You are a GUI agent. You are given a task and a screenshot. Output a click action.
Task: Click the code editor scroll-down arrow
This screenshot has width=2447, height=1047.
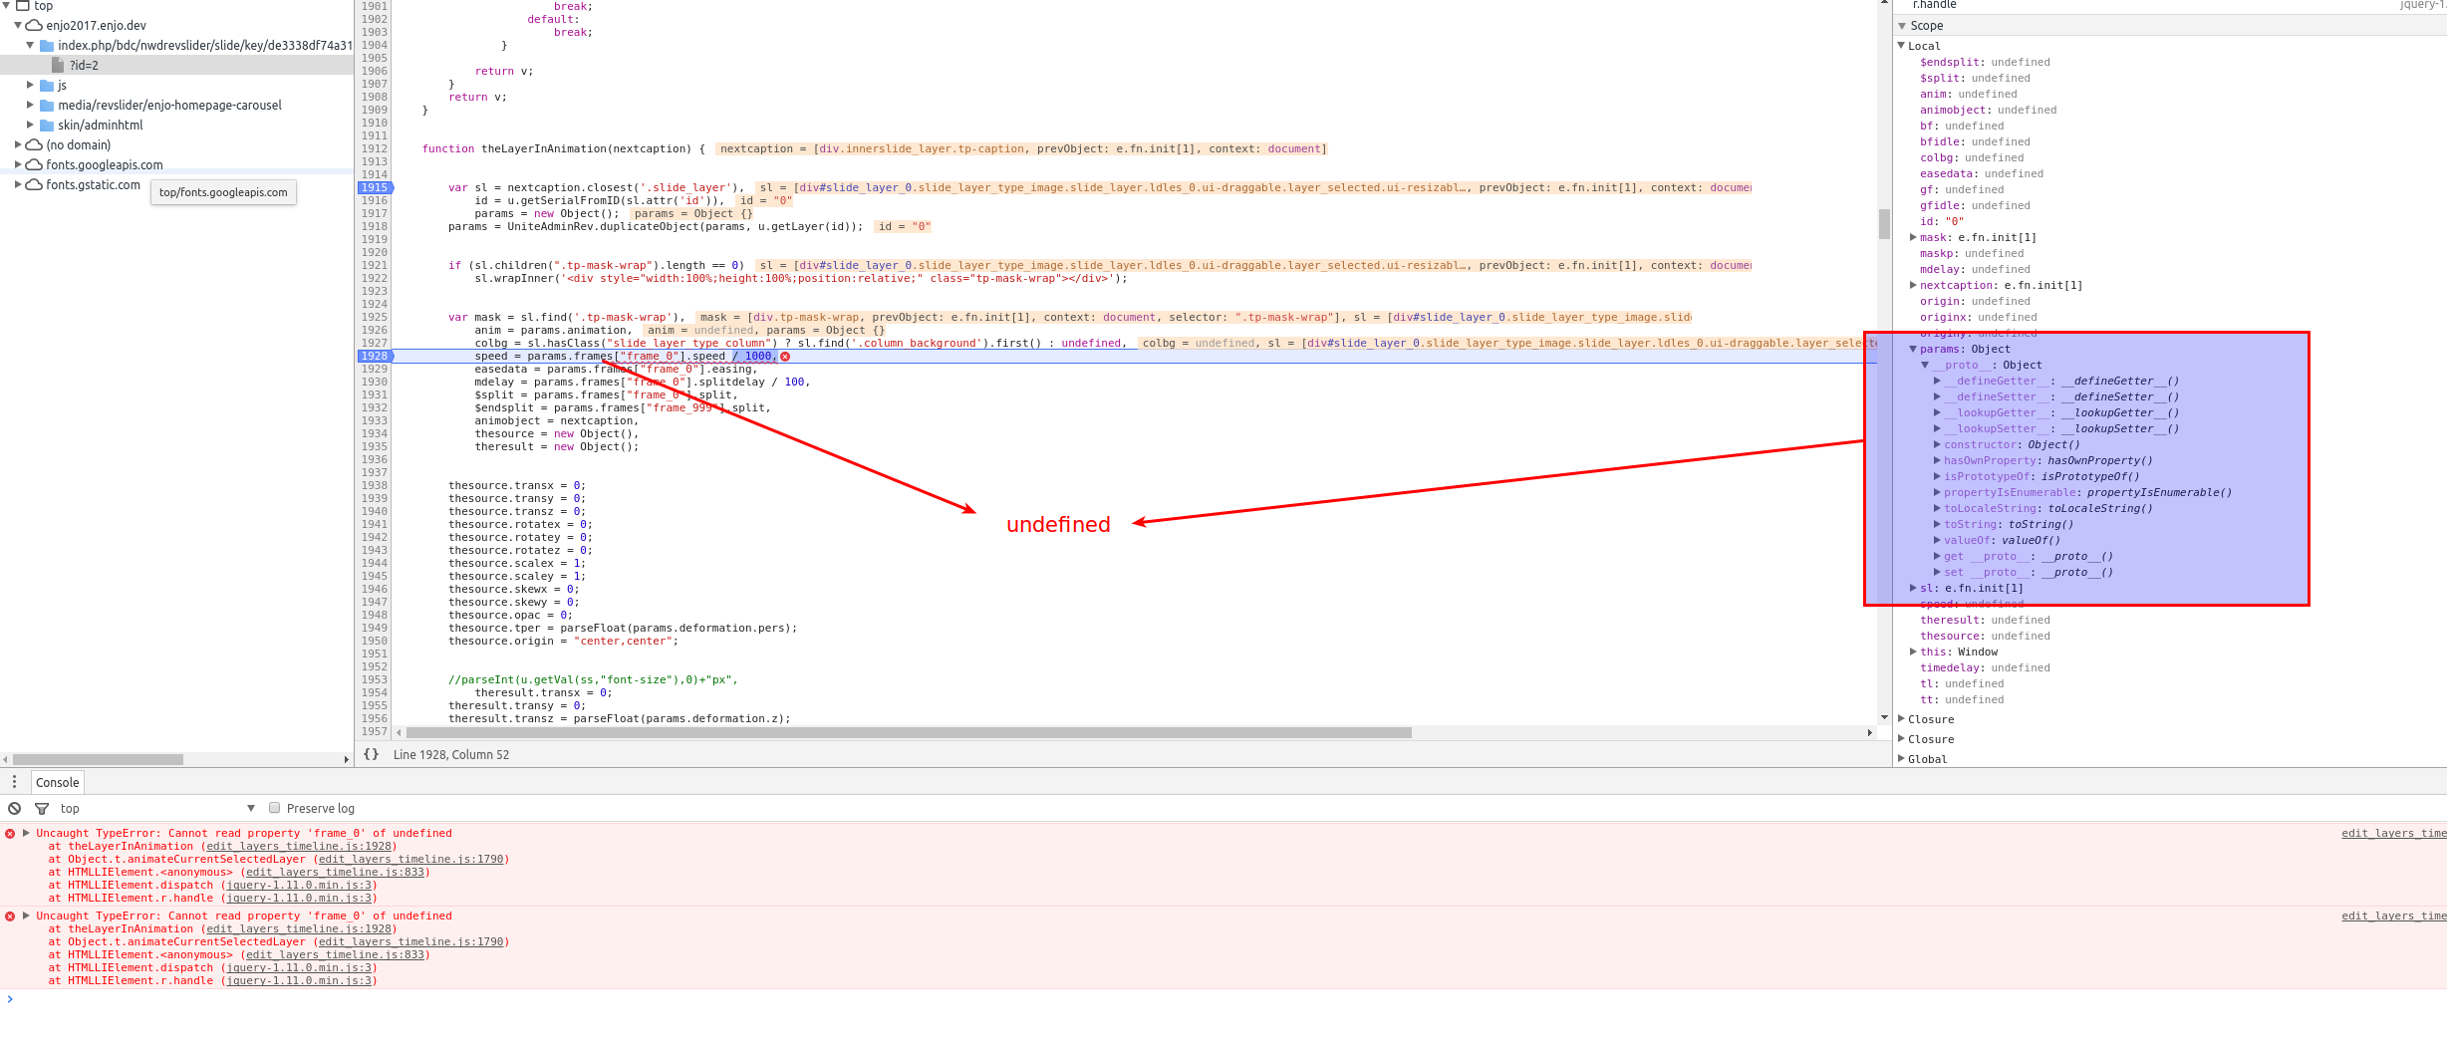click(x=1884, y=717)
